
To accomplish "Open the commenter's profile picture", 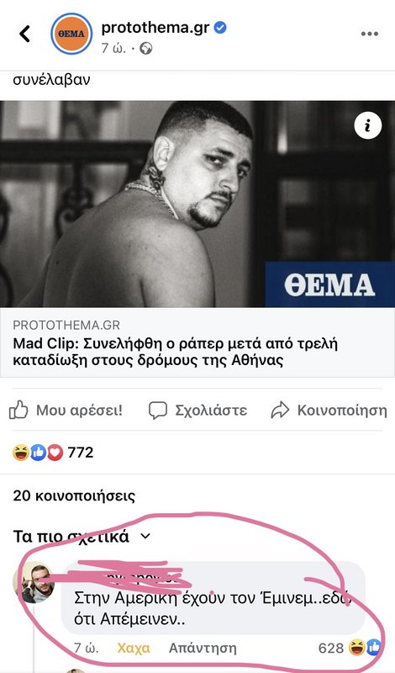I will (x=33, y=582).
